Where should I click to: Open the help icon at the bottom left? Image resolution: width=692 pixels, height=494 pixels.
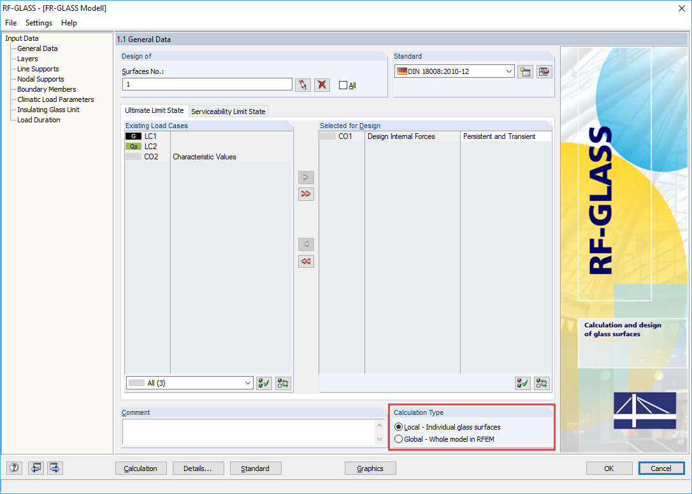click(x=14, y=468)
